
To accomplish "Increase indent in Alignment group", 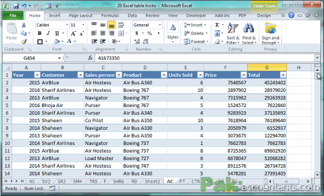I will tap(103, 41).
